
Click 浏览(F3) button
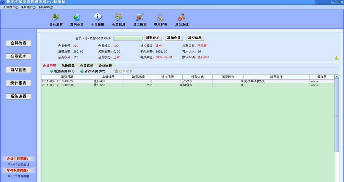click(153, 38)
